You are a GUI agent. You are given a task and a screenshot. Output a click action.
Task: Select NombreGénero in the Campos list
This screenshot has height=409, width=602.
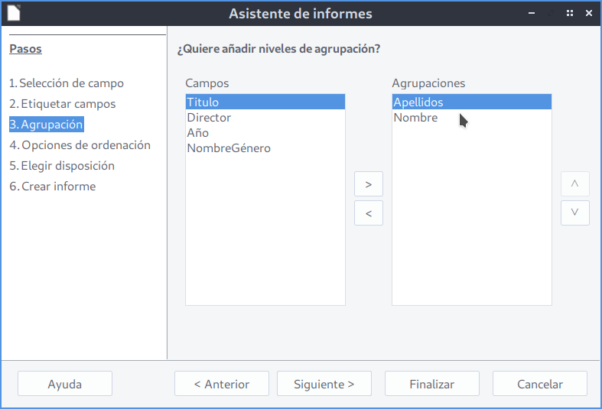[229, 148]
